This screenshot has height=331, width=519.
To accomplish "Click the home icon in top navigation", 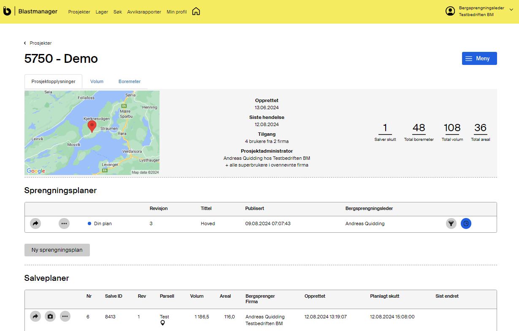I will coord(196,11).
